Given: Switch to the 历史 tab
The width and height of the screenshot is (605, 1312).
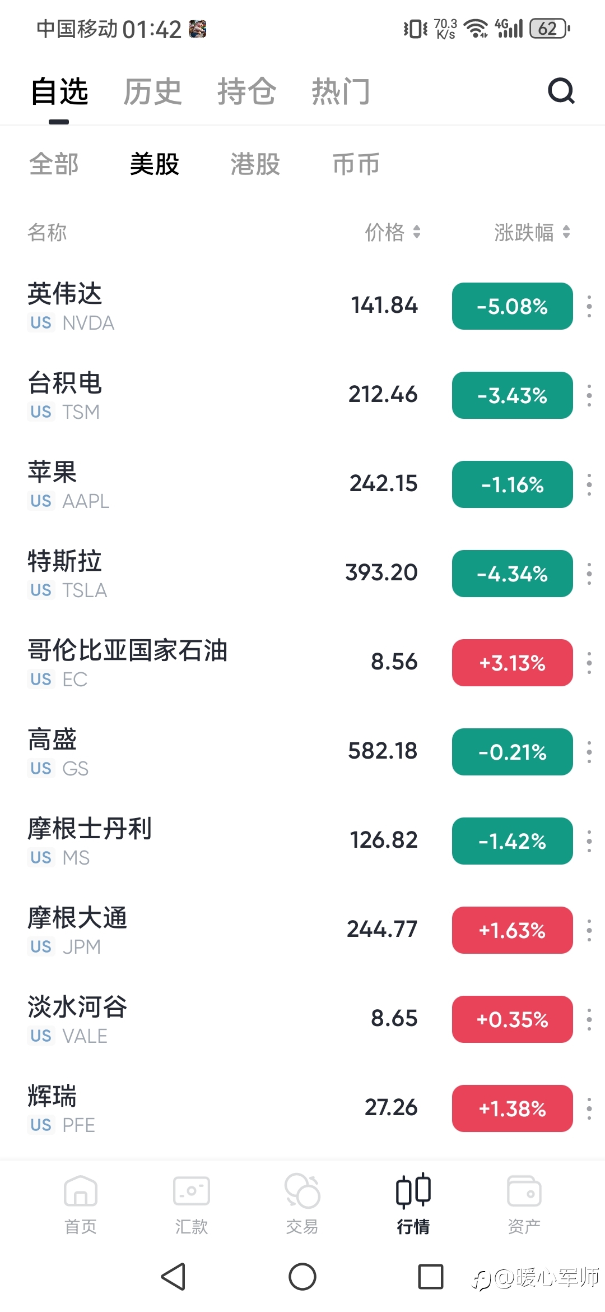Looking at the screenshot, I should [x=152, y=91].
